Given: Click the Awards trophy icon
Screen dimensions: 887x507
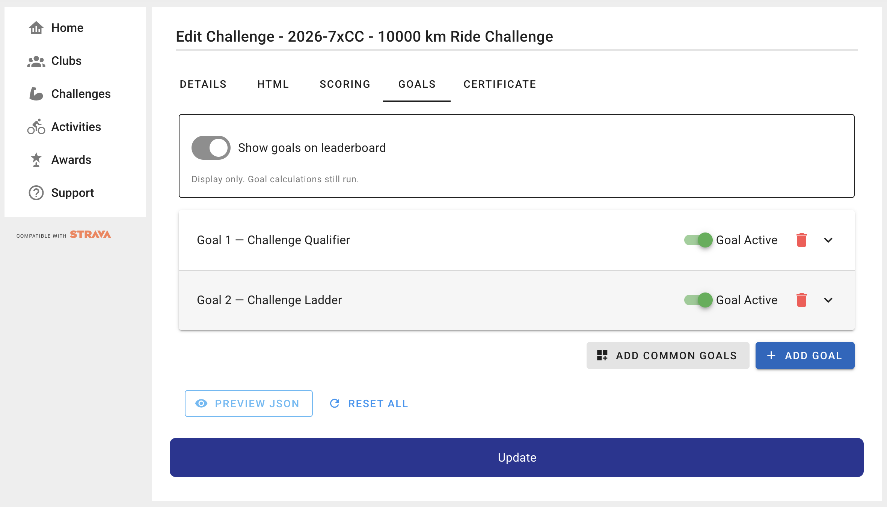Looking at the screenshot, I should coord(36,160).
